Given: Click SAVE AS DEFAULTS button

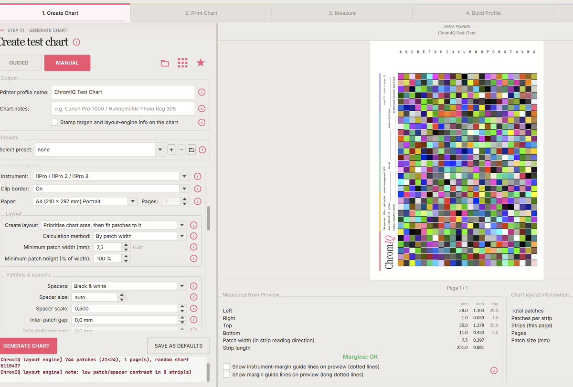Looking at the screenshot, I should [179, 346].
